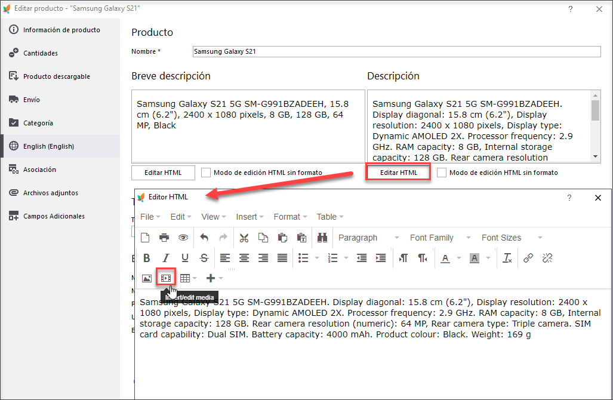This screenshot has width=613, height=400.
Task: Redo the last edit
Action: coord(223,238)
